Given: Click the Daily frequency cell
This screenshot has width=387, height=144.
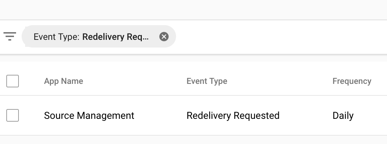Looking at the screenshot, I should [x=343, y=116].
